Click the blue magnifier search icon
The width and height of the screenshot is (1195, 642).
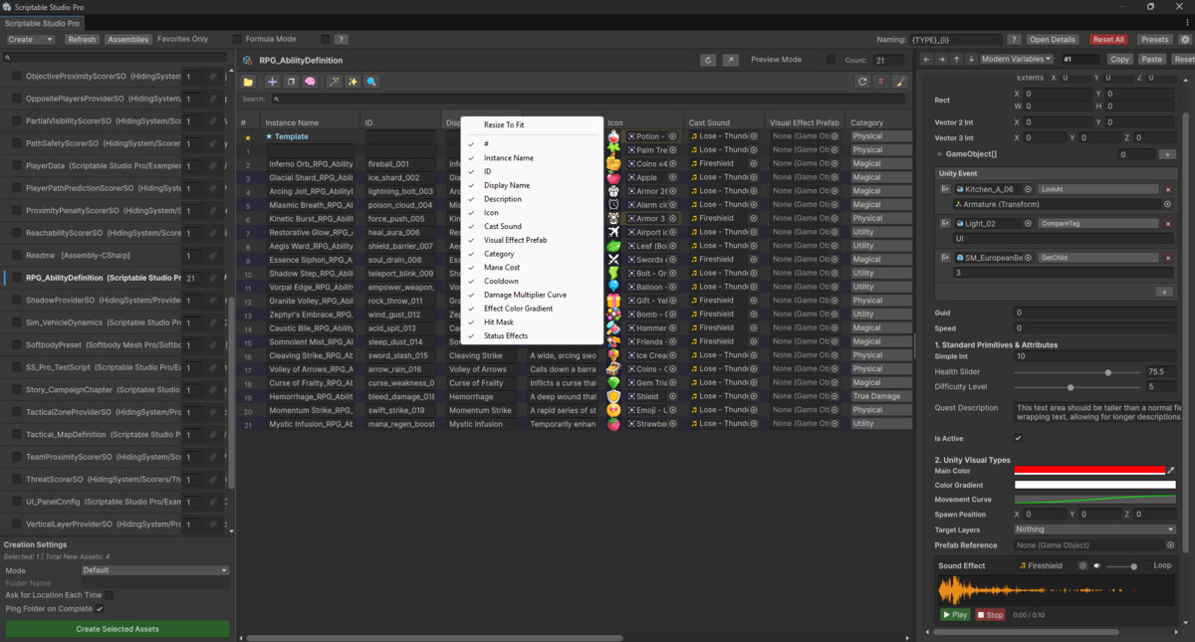coord(371,82)
